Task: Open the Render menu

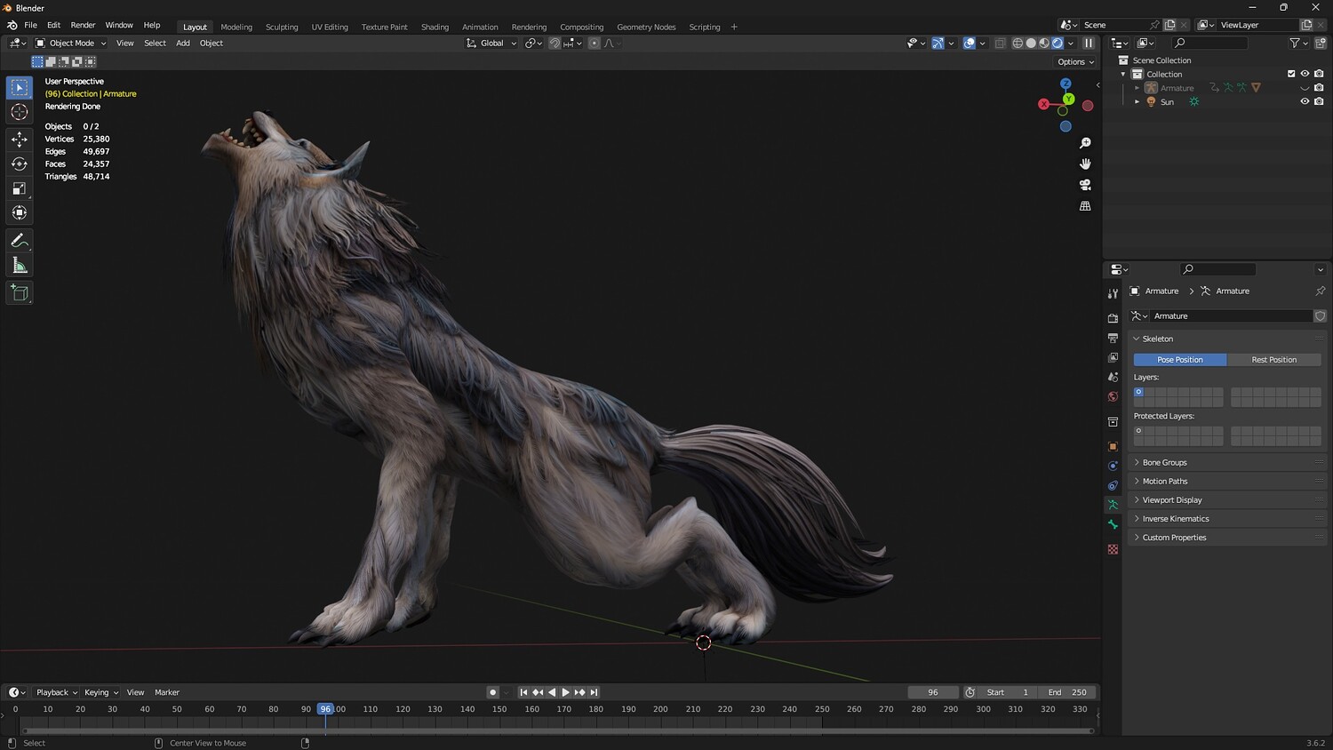Action: [83, 25]
